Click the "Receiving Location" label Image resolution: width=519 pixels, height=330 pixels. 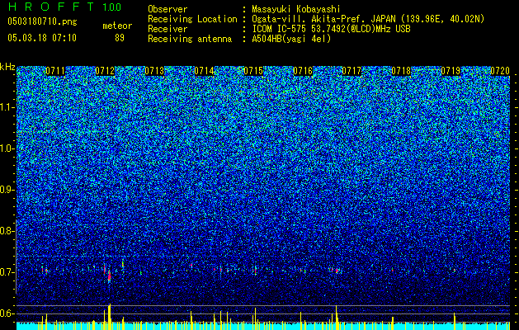click(192, 19)
